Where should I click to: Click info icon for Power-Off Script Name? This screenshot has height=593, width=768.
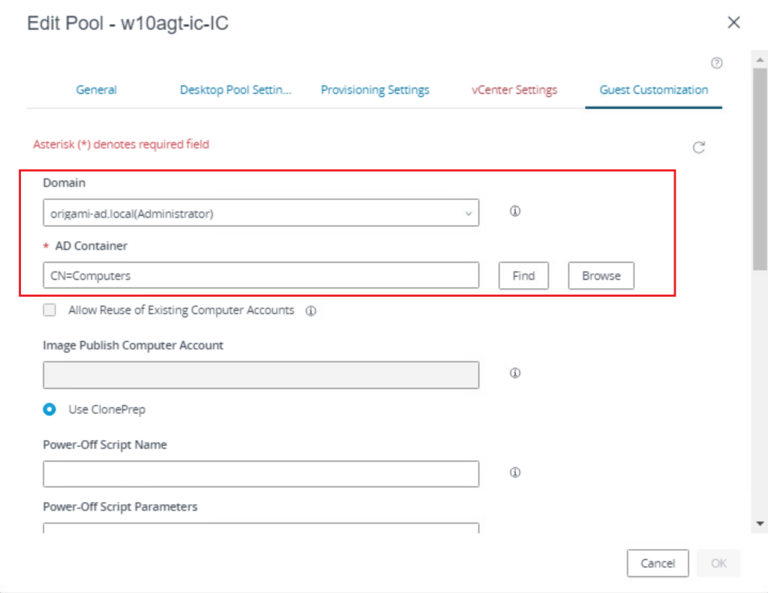click(x=515, y=472)
